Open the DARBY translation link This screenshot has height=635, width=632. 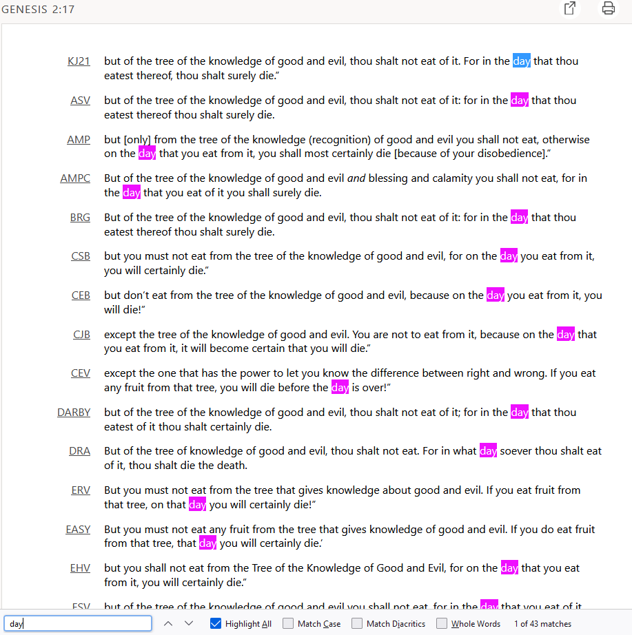pos(74,413)
